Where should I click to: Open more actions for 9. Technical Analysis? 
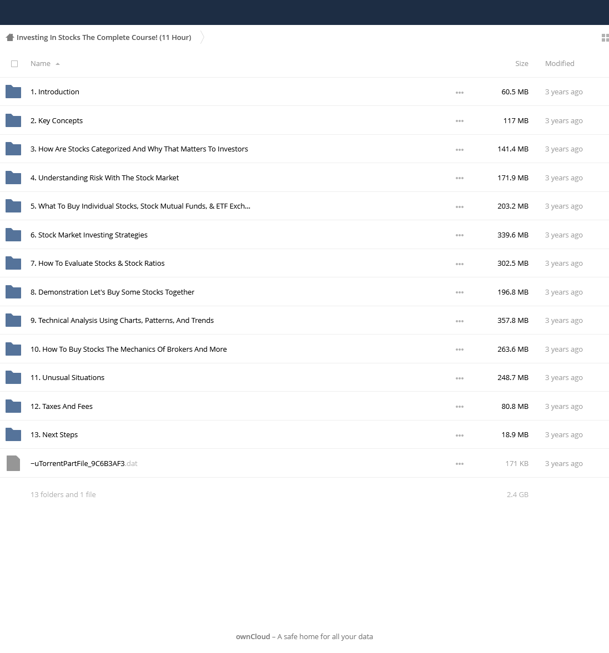click(459, 321)
